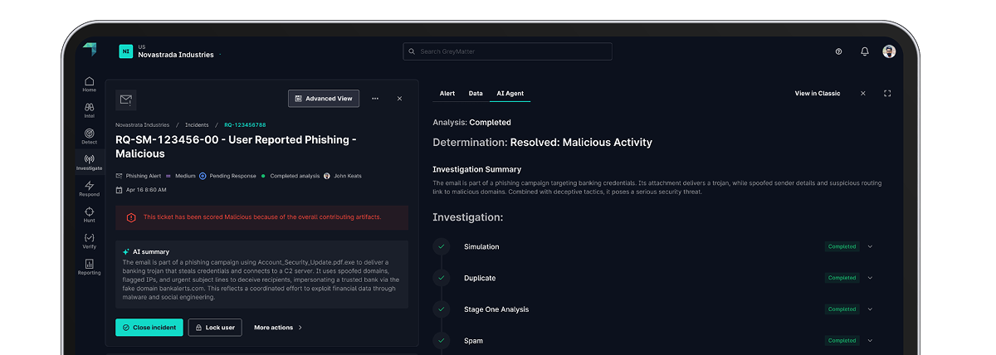Expand the Simulation step chevron
The height and width of the screenshot is (355, 996).
pos(870,246)
